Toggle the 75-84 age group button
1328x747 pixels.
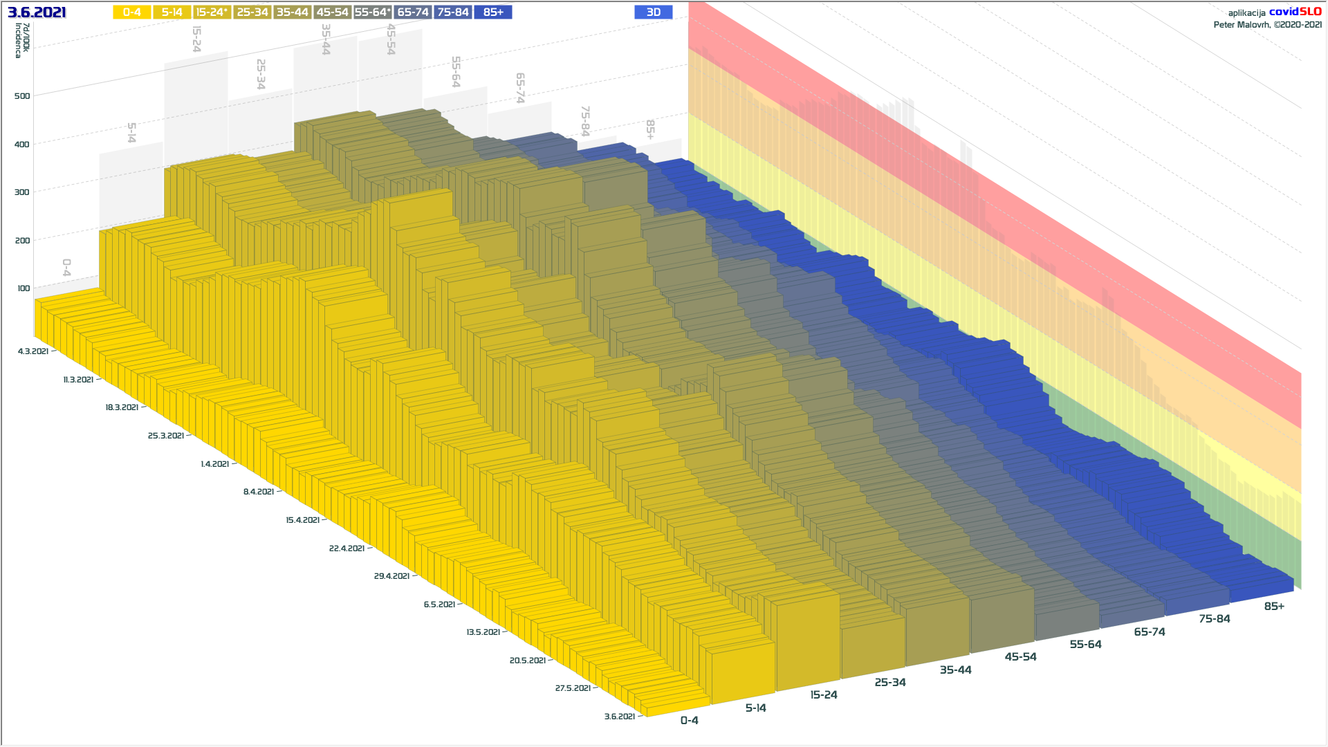(x=453, y=12)
